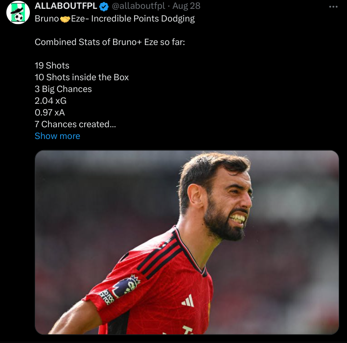The image size is (347, 343).
Task: Click the ALLABOUTFPL display name
Action: point(66,6)
